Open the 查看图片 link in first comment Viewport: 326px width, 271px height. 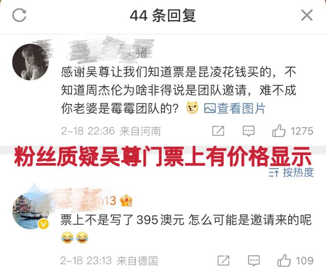235,108
